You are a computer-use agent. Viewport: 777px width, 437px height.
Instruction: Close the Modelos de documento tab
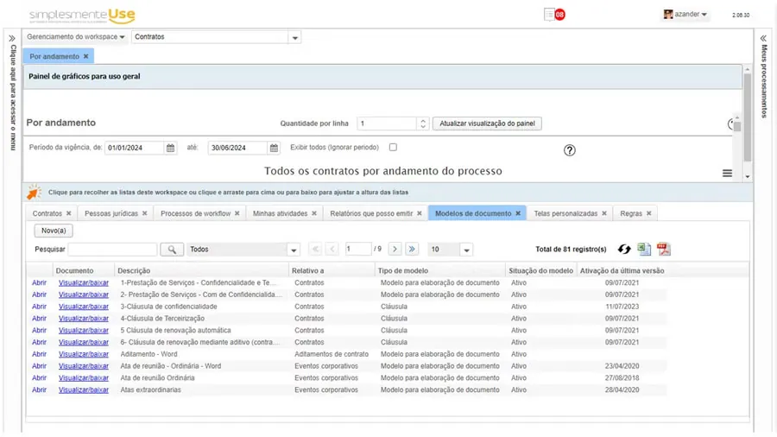pos(518,213)
